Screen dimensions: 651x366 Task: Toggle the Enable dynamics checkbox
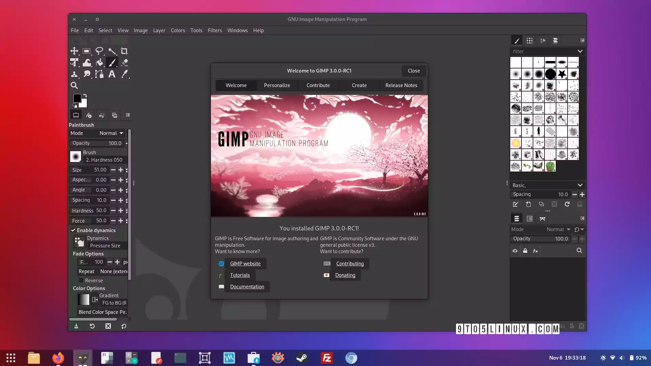coord(73,230)
